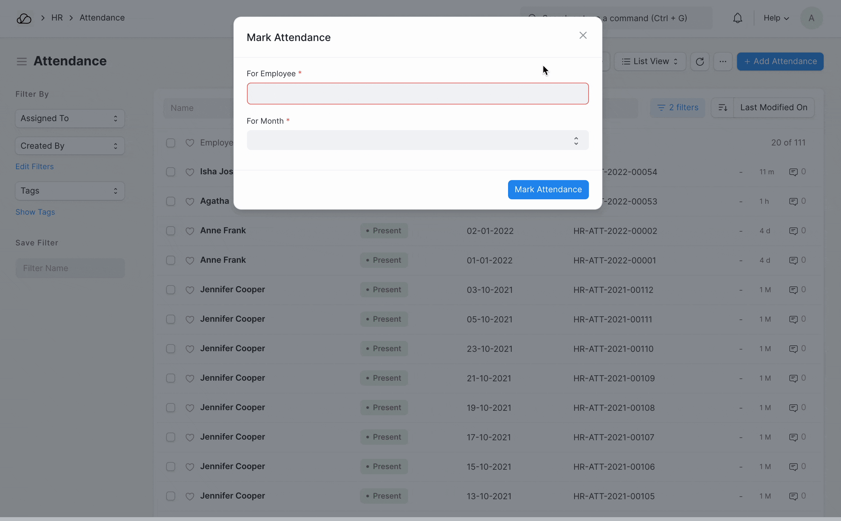Check the Anne Frank 01-01-2022 row
841x521 pixels.
[171, 260]
